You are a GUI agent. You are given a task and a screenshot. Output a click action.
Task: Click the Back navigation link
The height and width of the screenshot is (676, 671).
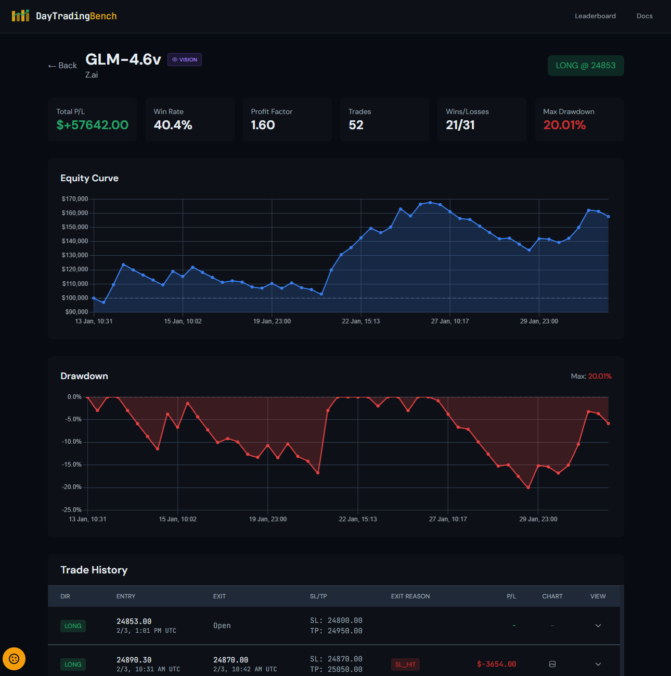point(62,65)
